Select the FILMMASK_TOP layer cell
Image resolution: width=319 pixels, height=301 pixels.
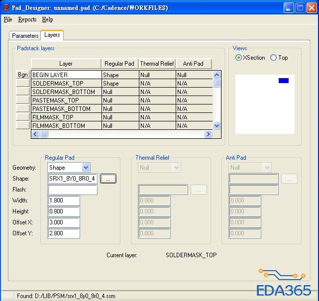click(66, 117)
